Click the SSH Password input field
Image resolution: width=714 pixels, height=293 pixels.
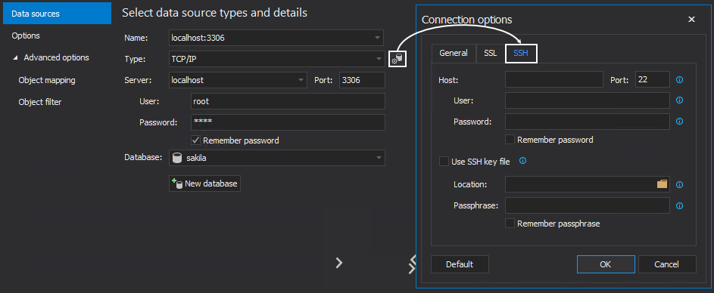(588, 122)
